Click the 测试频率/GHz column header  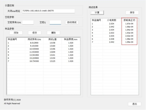coord(34,39)
